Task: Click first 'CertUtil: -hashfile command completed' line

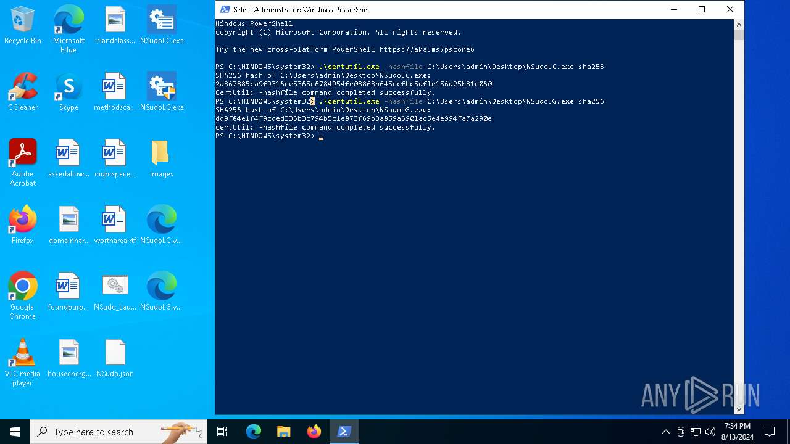Action: (x=325, y=92)
